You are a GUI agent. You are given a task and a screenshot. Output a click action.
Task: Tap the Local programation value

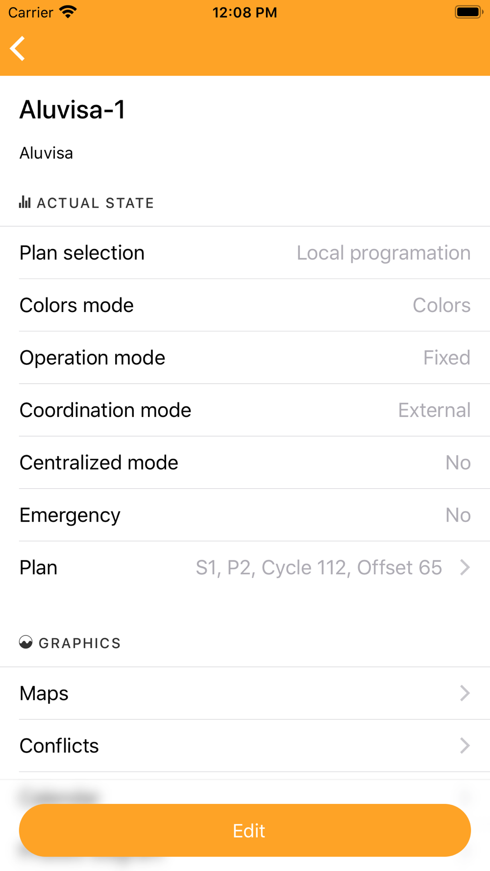tap(384, 253)
